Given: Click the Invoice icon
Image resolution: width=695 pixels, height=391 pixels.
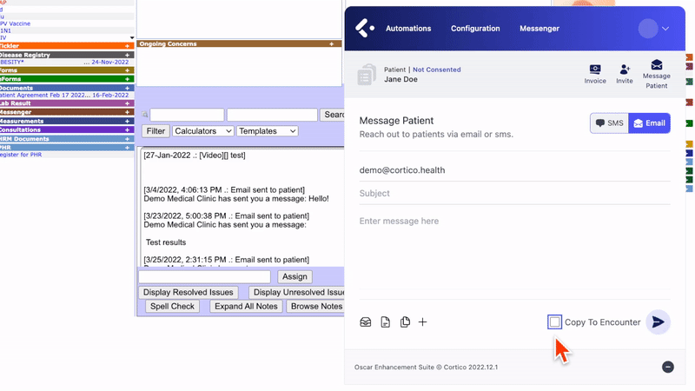Looking at the screenshot, I should (595, 73).
